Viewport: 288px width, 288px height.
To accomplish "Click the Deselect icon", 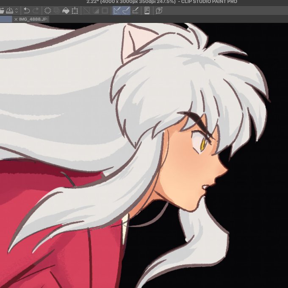I will [x=87, y=11].
